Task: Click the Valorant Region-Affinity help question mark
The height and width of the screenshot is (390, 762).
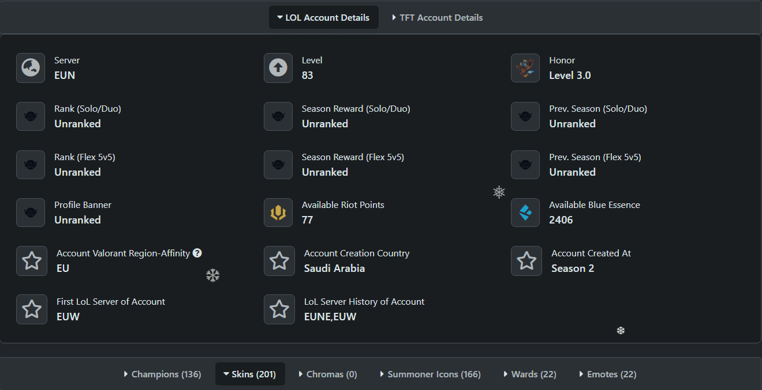Action: 197,253
